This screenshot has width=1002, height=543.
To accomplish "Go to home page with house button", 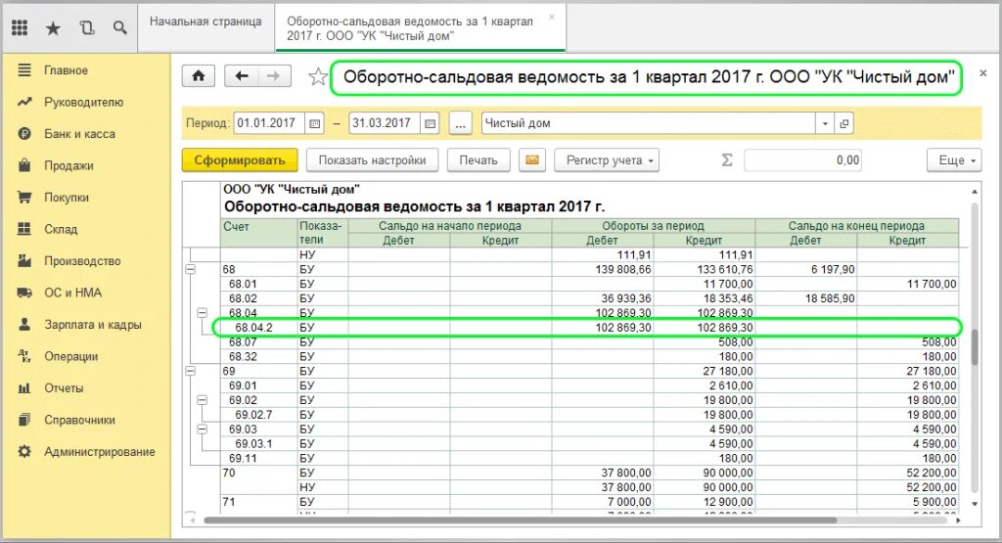I will [198, 76].
